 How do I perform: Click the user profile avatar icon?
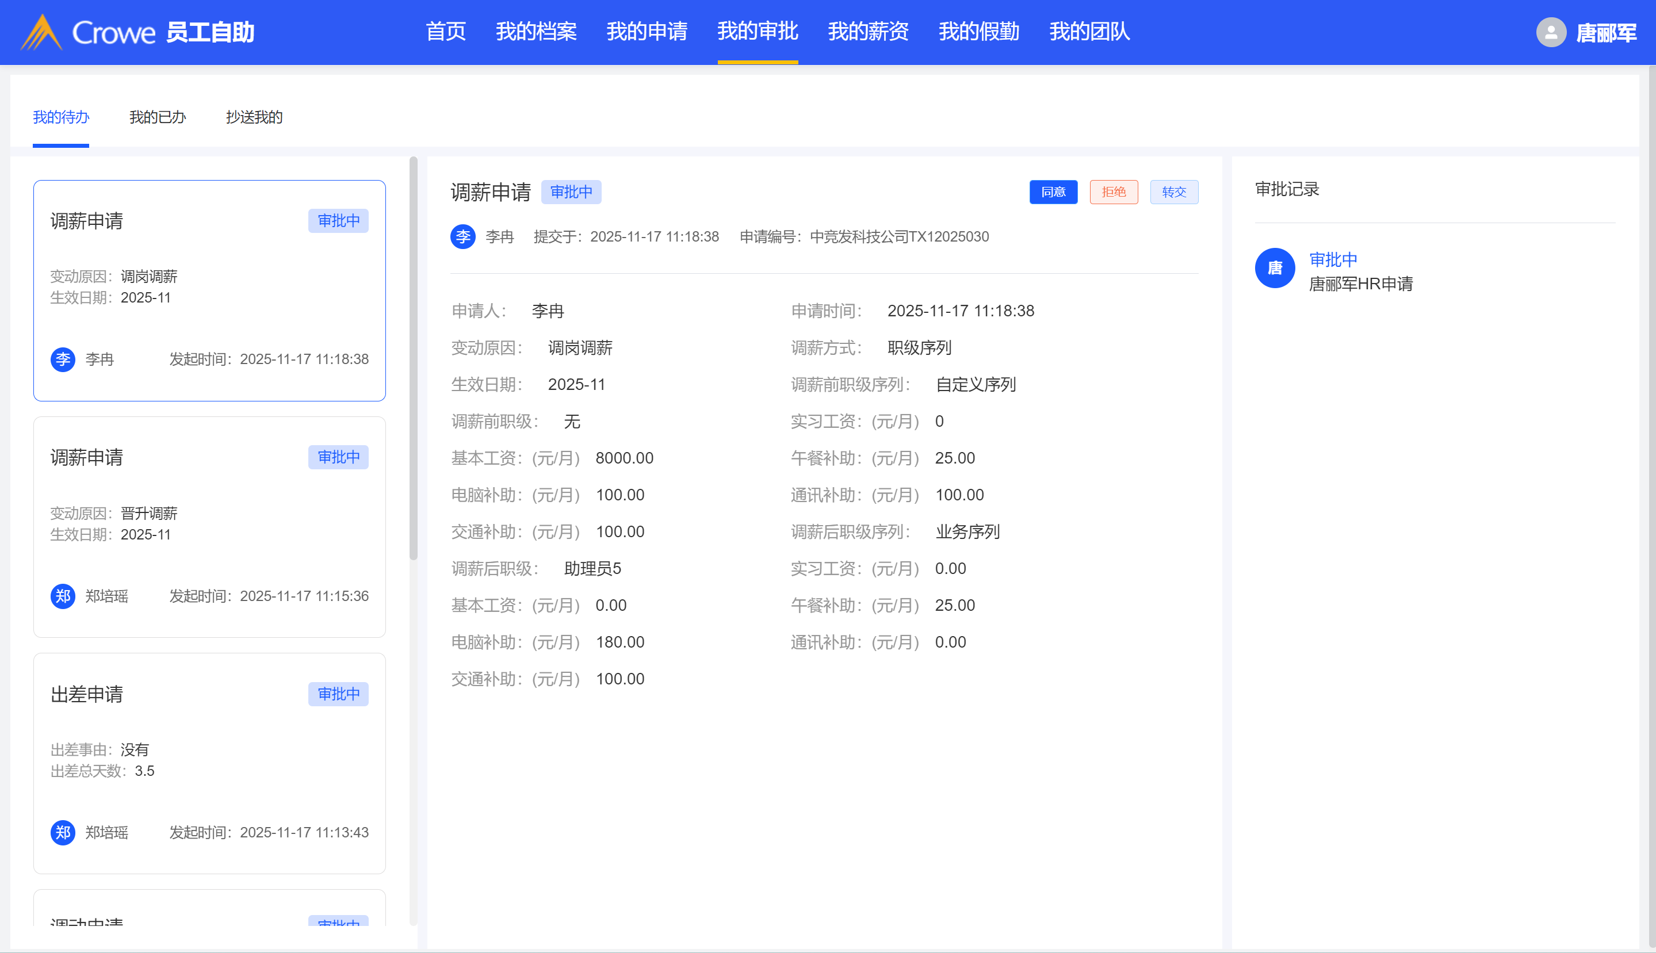[1551, 32]
